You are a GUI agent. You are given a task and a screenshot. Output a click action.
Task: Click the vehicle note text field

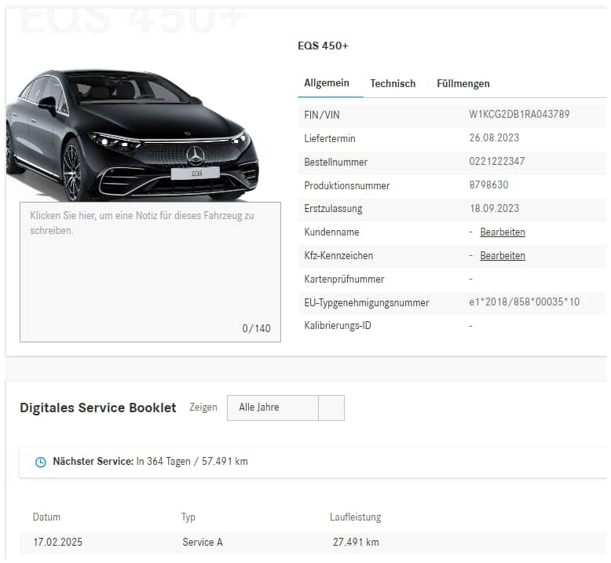[x=151, y=272]
